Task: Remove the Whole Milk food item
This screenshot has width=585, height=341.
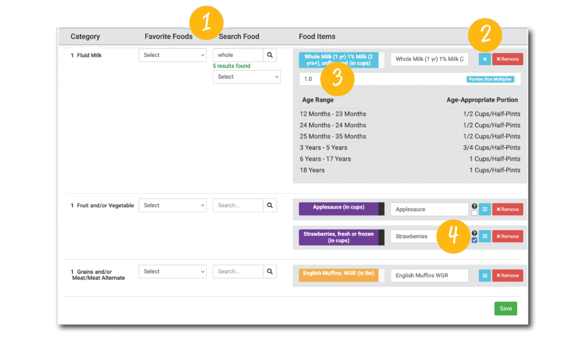Action: click(507, 59)
